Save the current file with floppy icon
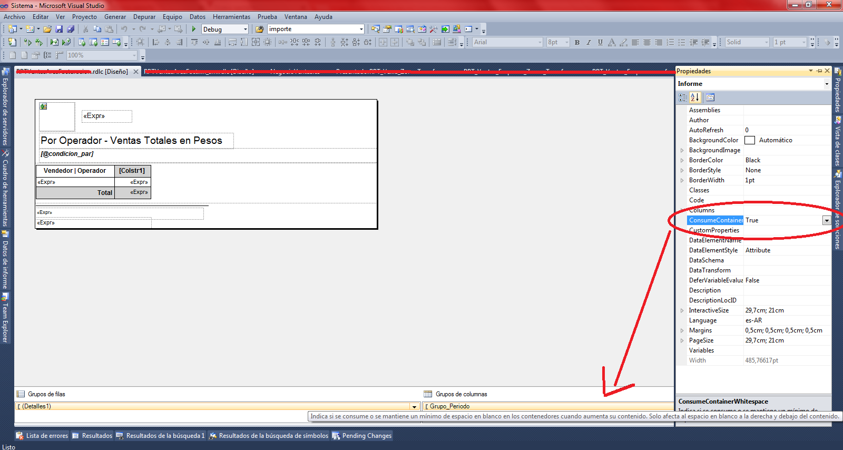This screenshot has height=450, width=843. (x=59, y=29)
